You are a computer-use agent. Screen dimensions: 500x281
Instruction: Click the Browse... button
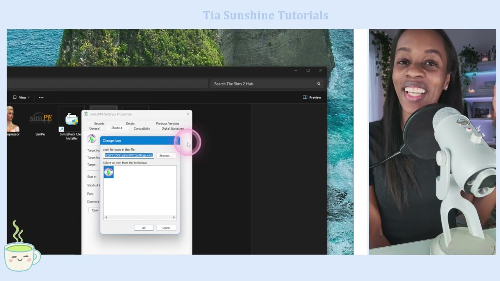[x=166, y=156]
